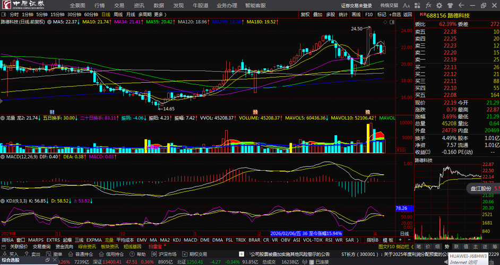Screen dimensions: 500x265
Task: Open settings gear in title bar
Action: point(439,5)
